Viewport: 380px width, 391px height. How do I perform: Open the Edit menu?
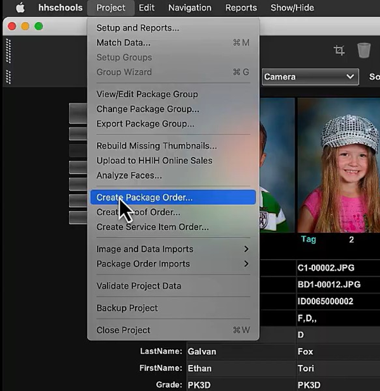(x=146, y=8)
